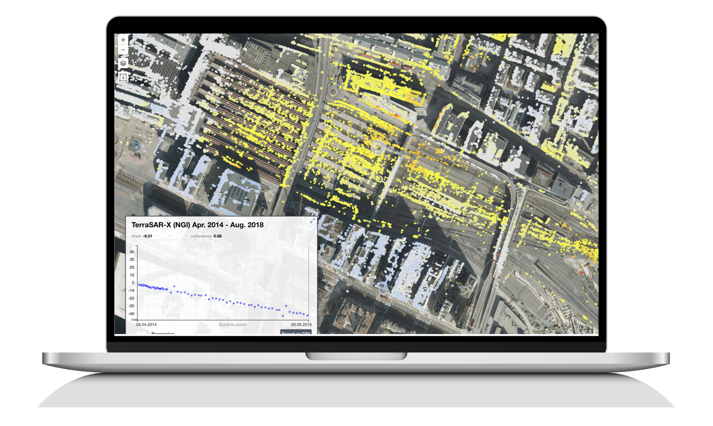The image size is (713, 426).
Task: Click the circled selected point on map
Action: [x=378, y=145]
